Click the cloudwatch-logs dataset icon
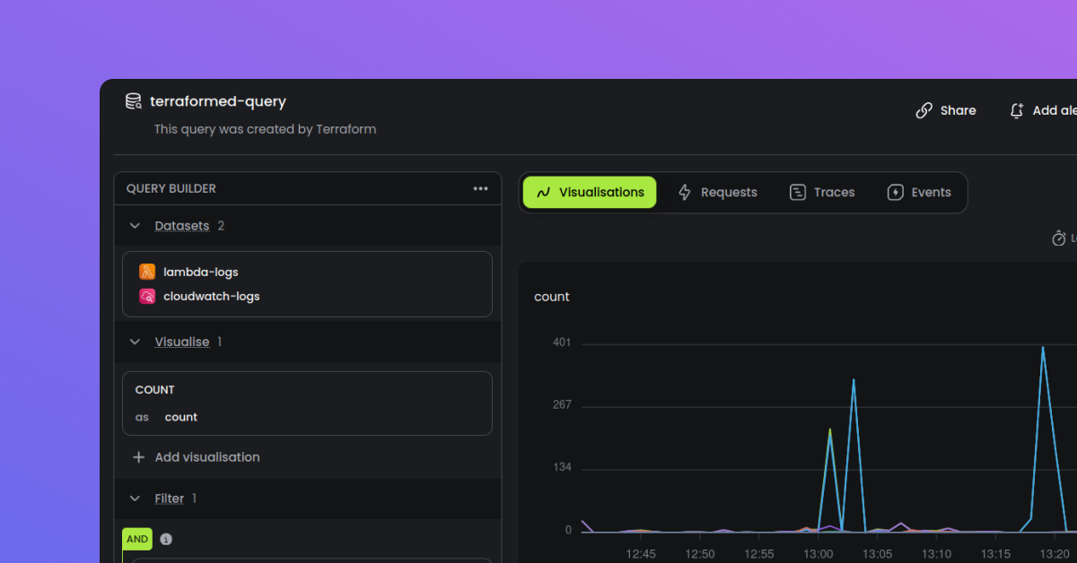The image size is (1077, 563). coord(146,296)
